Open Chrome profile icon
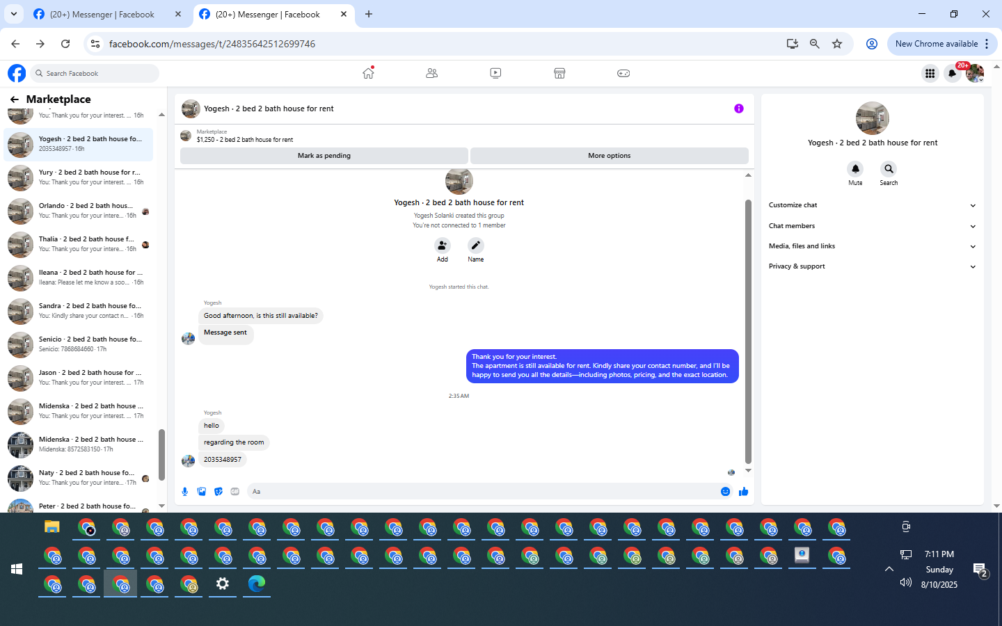Screen dimensions: 1002x626 (871, 44)
